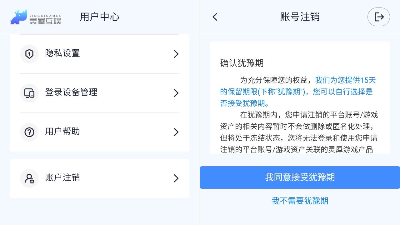This screenshot has width=400, height=225.
Task: Click the 我不需要犹豫期 link
Action: click(300, 201)
